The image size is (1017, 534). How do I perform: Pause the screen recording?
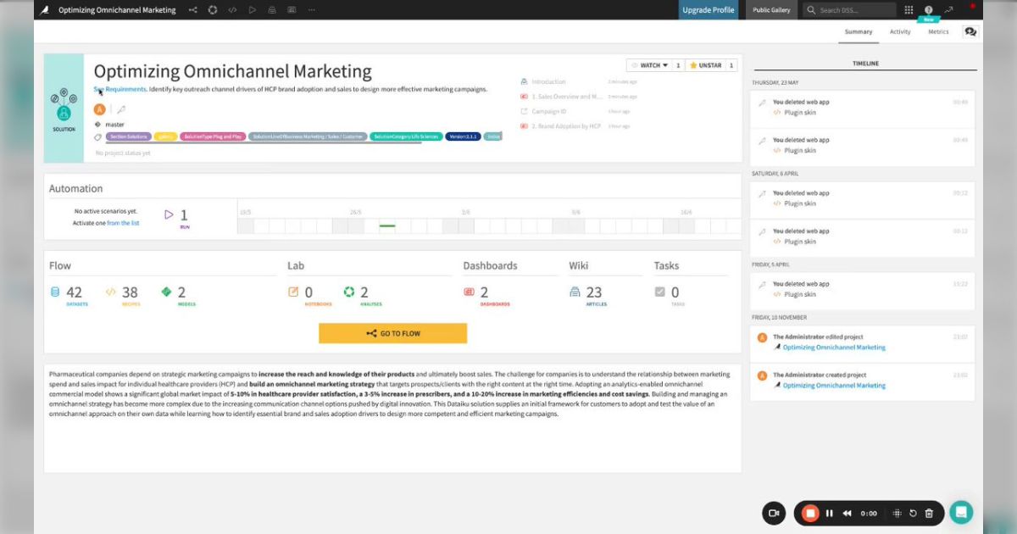(x=829, y=513)
